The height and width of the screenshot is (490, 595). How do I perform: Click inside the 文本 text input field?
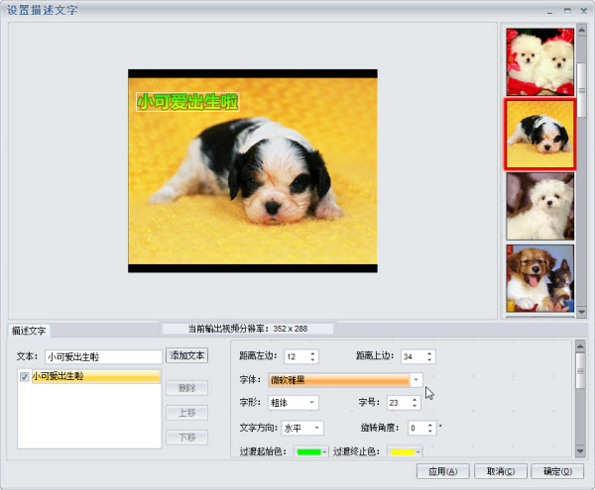point(103,356)
